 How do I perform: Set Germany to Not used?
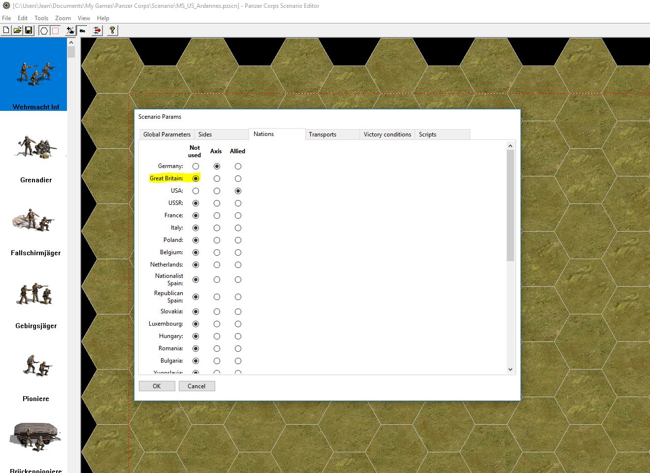click(195, 167)
